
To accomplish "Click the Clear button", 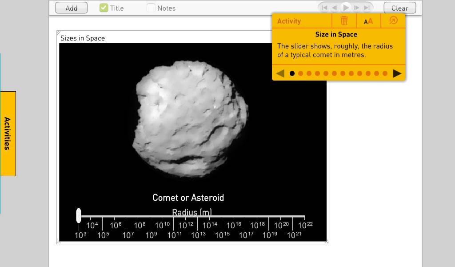I will (399, 8).
